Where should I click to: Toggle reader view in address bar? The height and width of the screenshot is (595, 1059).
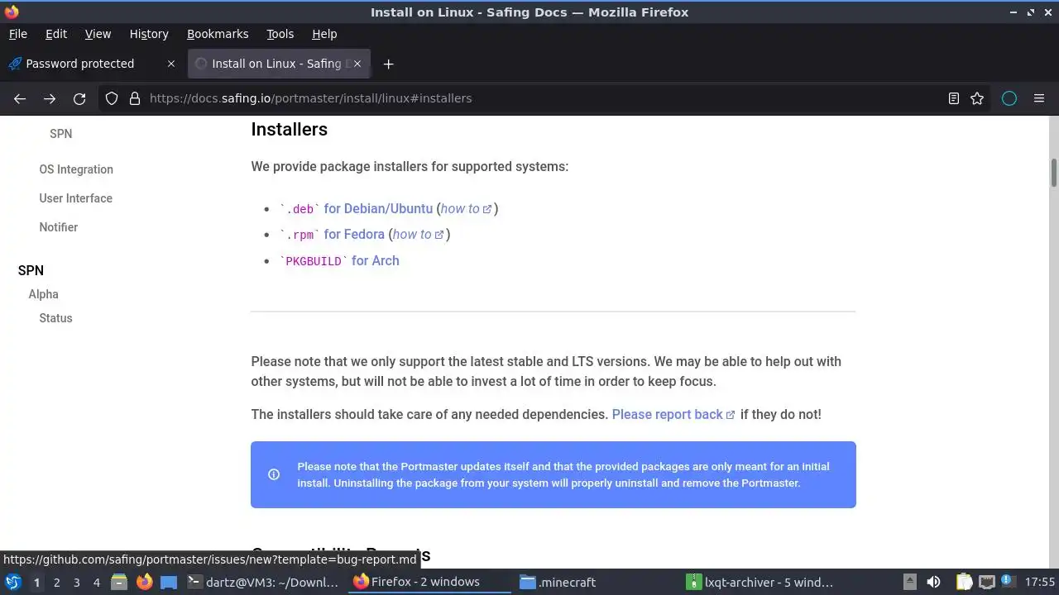tap(954, 98)
